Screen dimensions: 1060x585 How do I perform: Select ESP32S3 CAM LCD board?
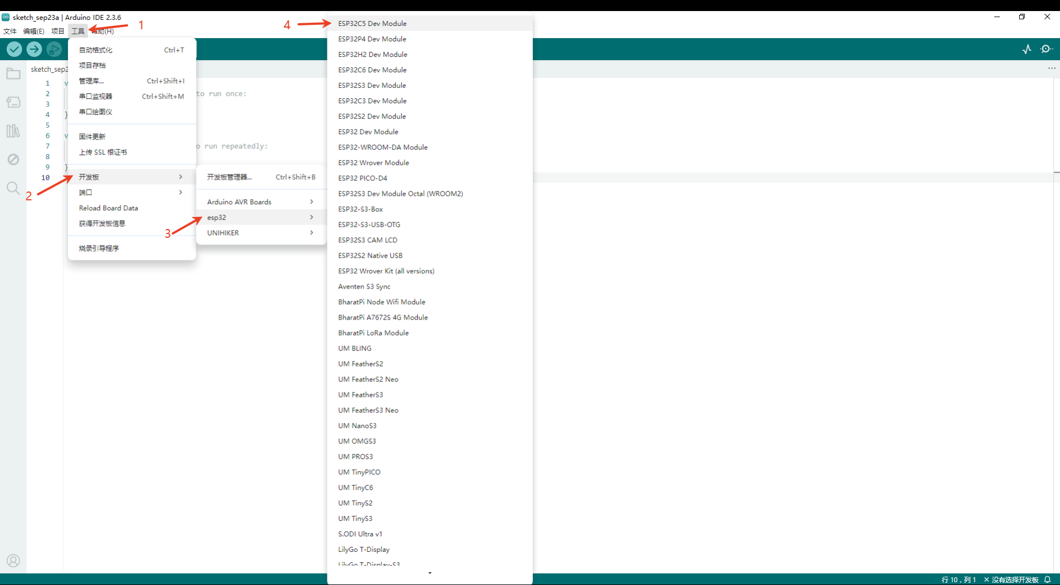(430, 240)
